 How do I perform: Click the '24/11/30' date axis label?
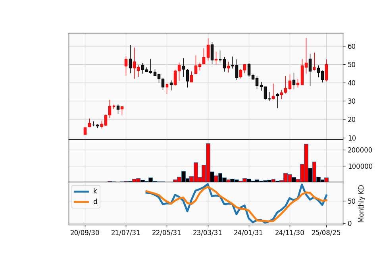(x=290, y=233)
